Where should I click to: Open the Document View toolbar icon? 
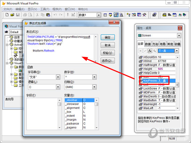click(x=121, y=15)
